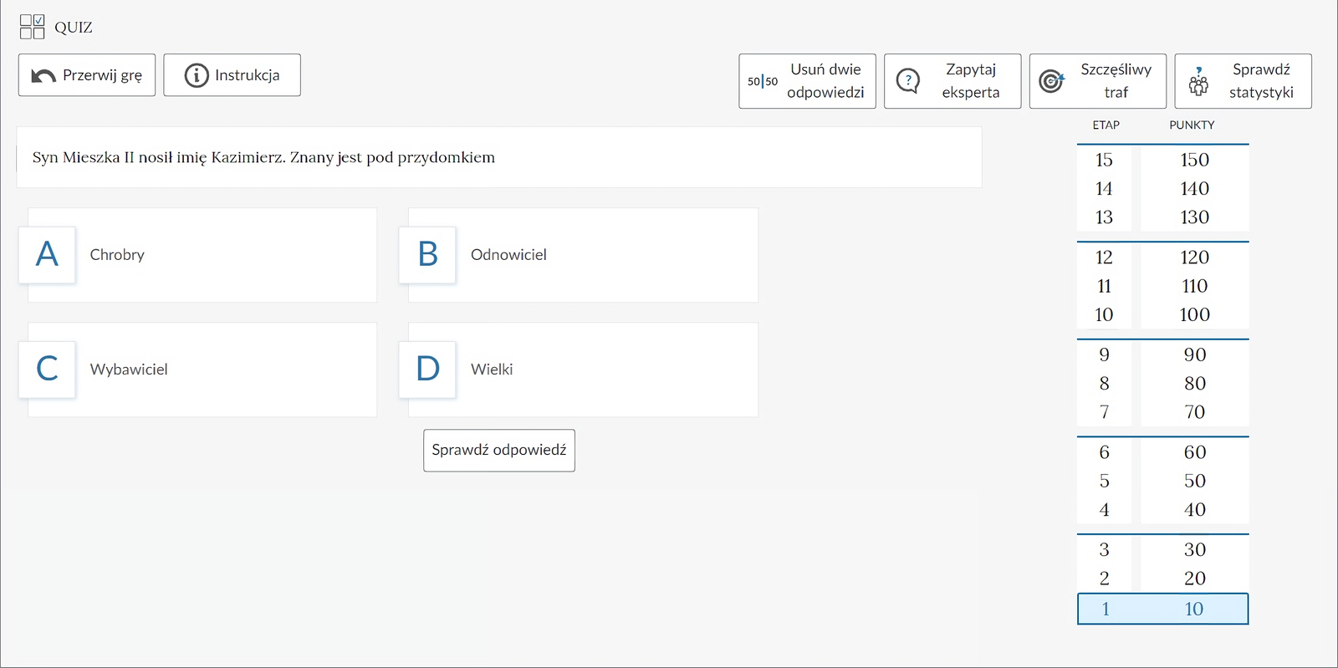The image size is (1338, 668).
Task: Click the QUIZ checklist icon
Action: 32,27
